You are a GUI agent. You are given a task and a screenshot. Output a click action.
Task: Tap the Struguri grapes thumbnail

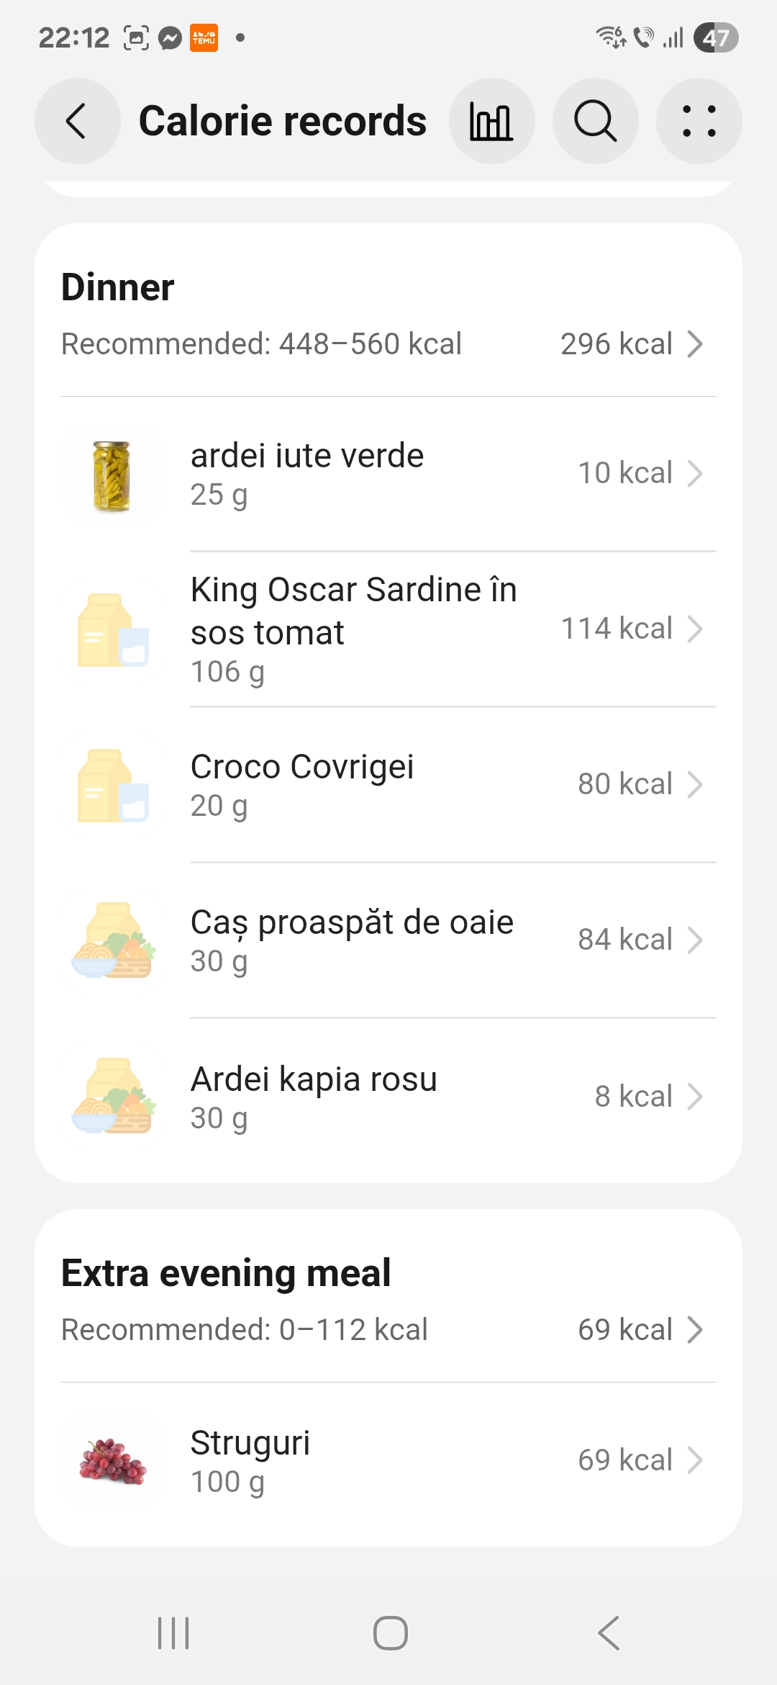[x=112, y=1461]
